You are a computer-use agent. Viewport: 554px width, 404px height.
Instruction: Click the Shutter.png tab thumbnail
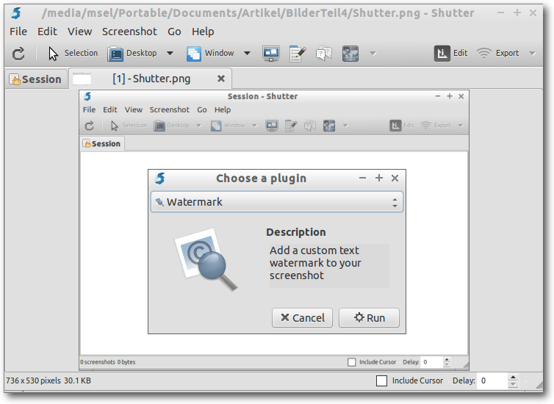[82, 79]
